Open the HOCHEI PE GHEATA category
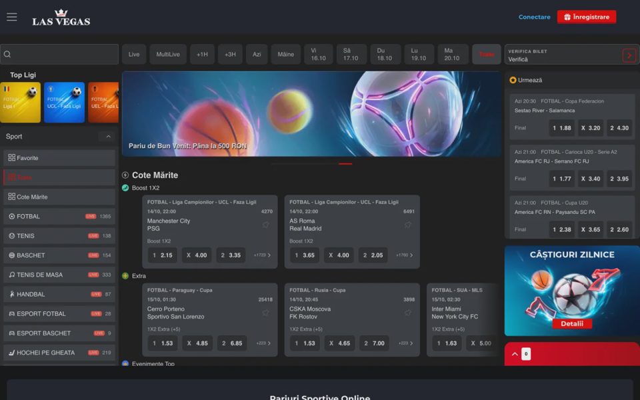The height and width of the screenshot is (400, 640). [x=59, y=353]
